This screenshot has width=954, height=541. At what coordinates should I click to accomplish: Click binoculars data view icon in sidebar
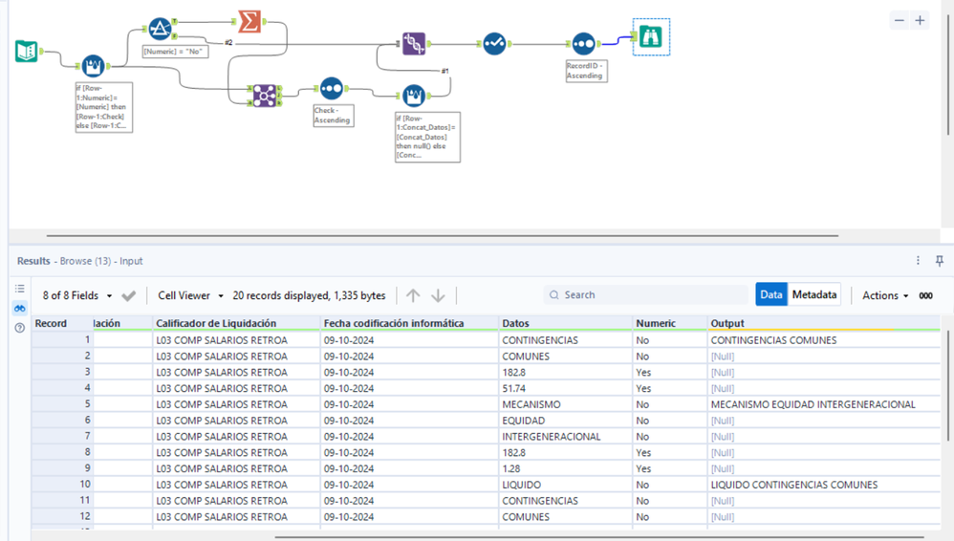click(x=19, y=309)
